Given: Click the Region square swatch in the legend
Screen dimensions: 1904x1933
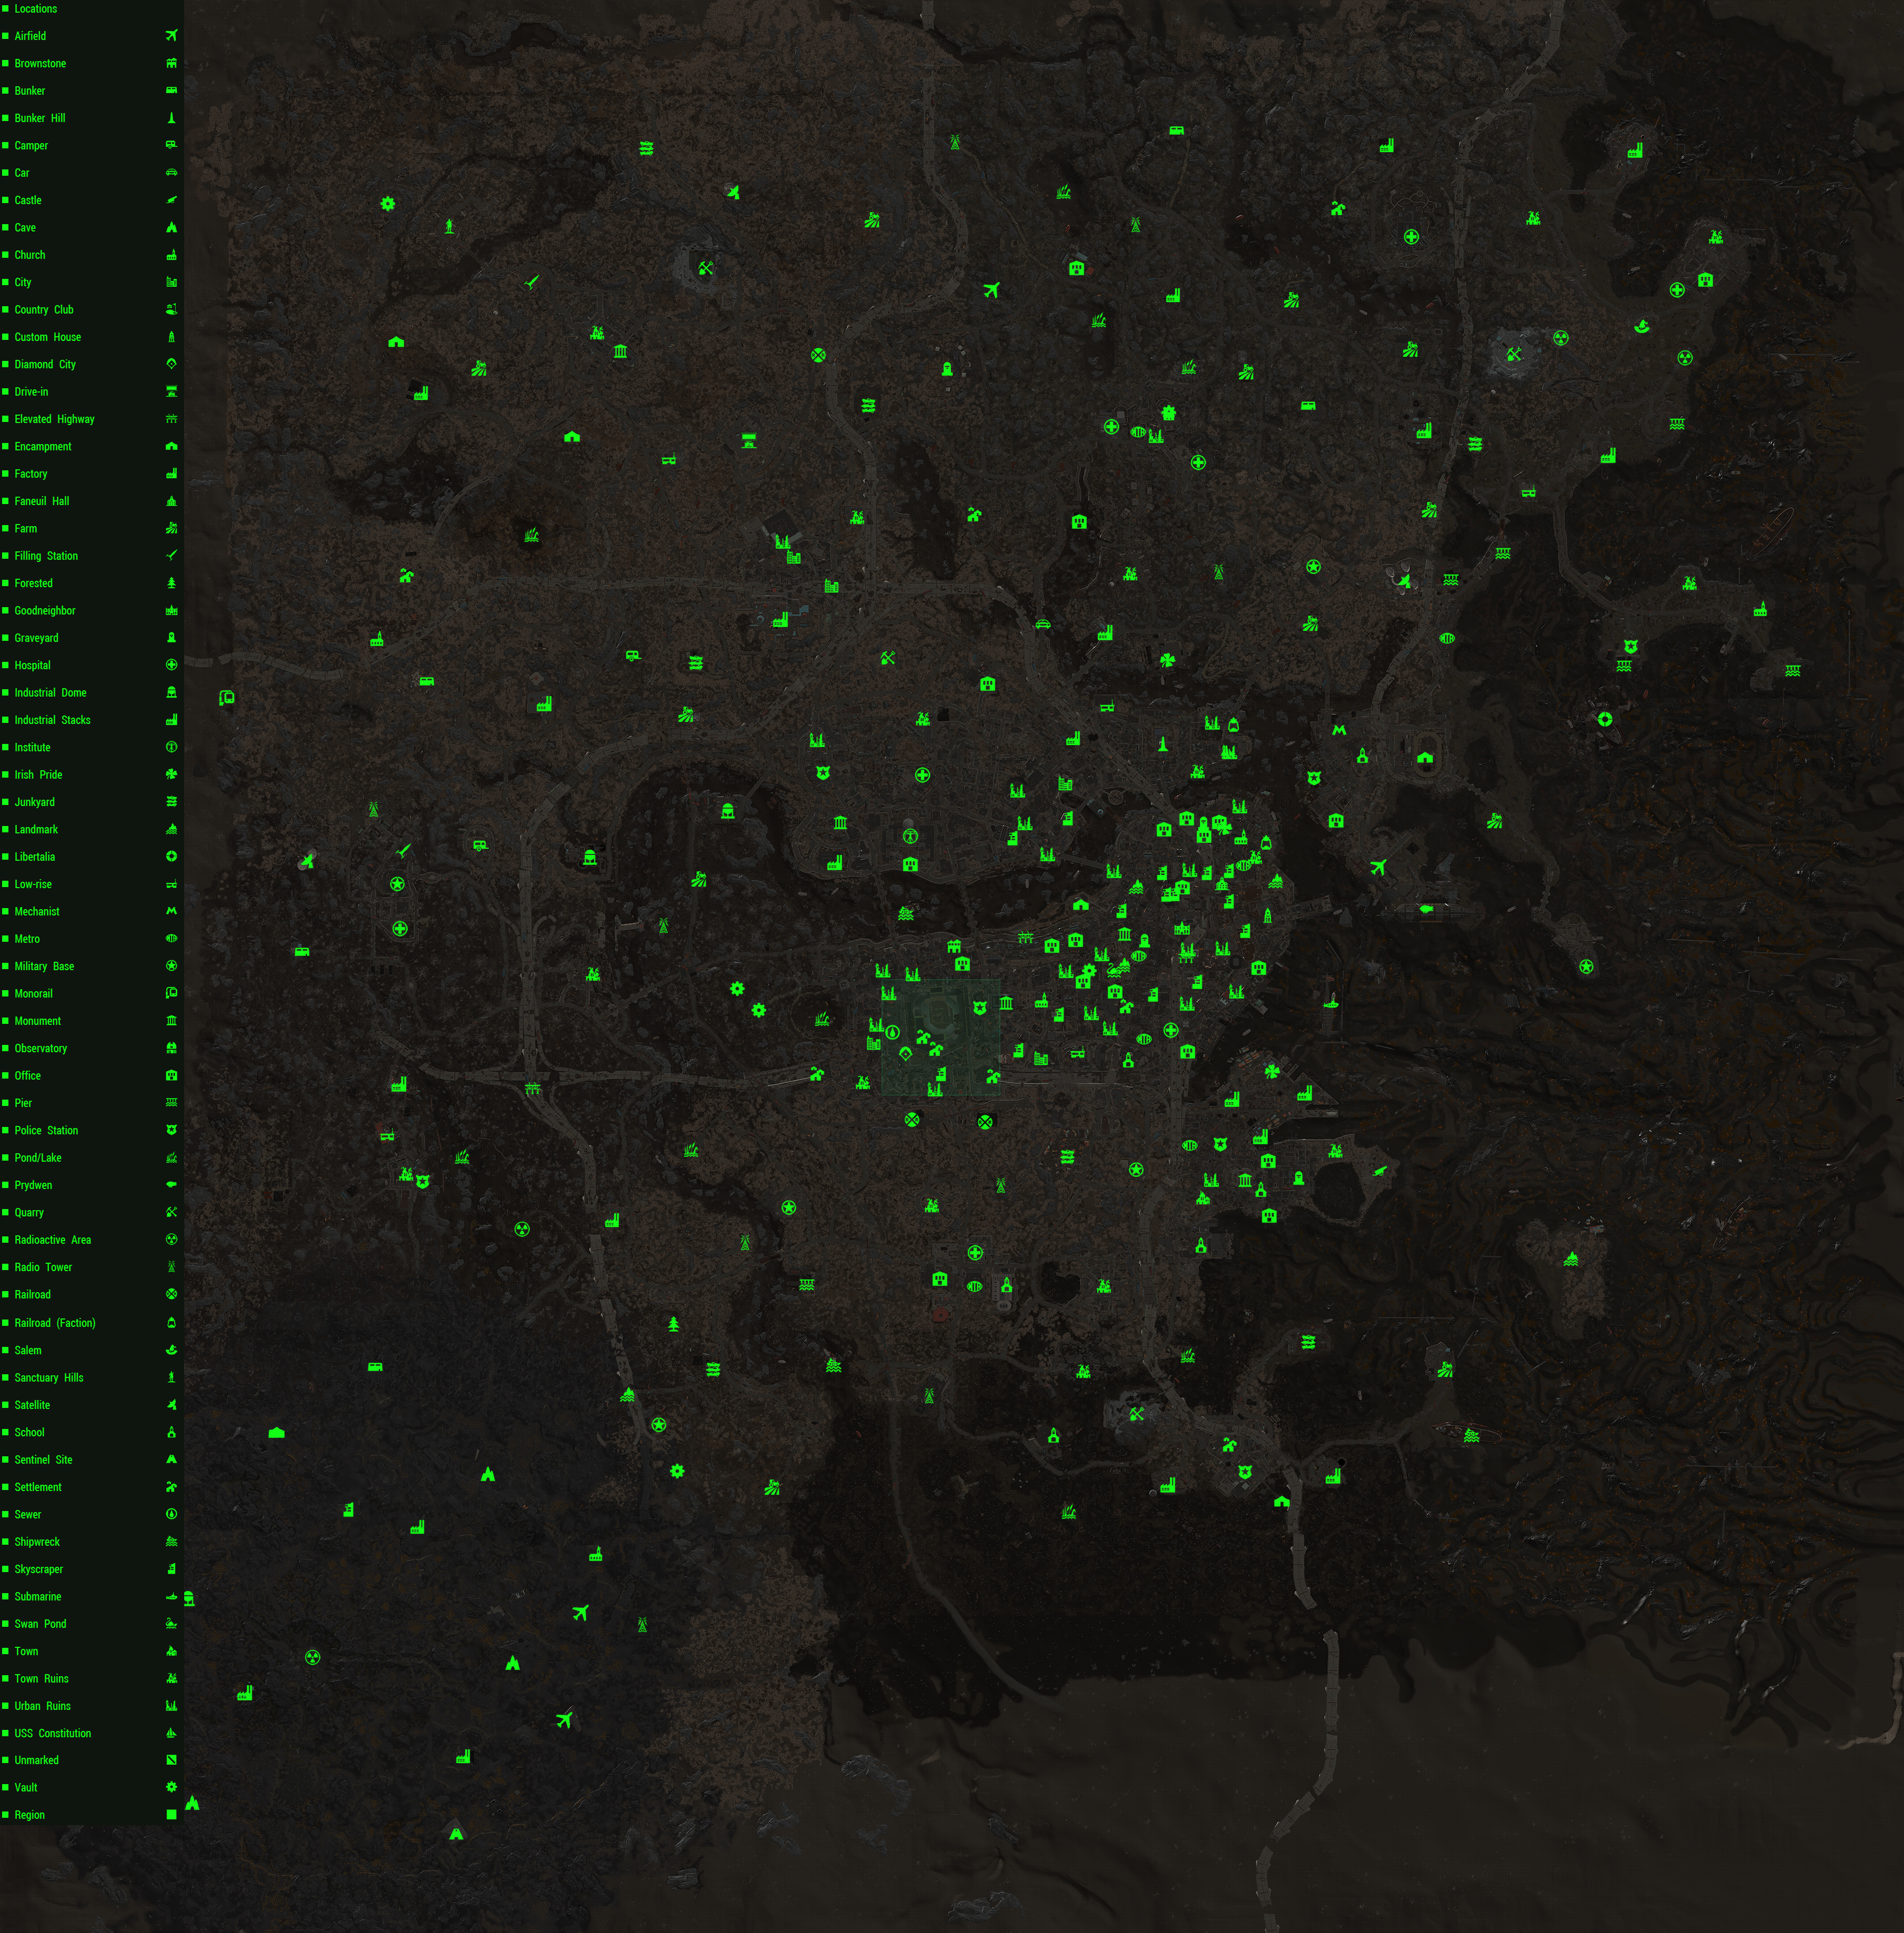Looking at the screenshot, I should pos(171,1814).
